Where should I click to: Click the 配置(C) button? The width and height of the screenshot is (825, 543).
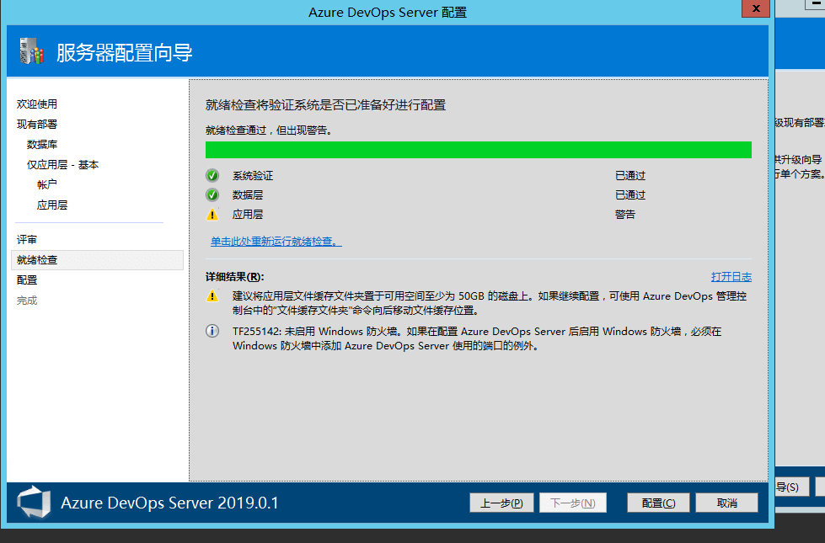click(x=658, y=503)
